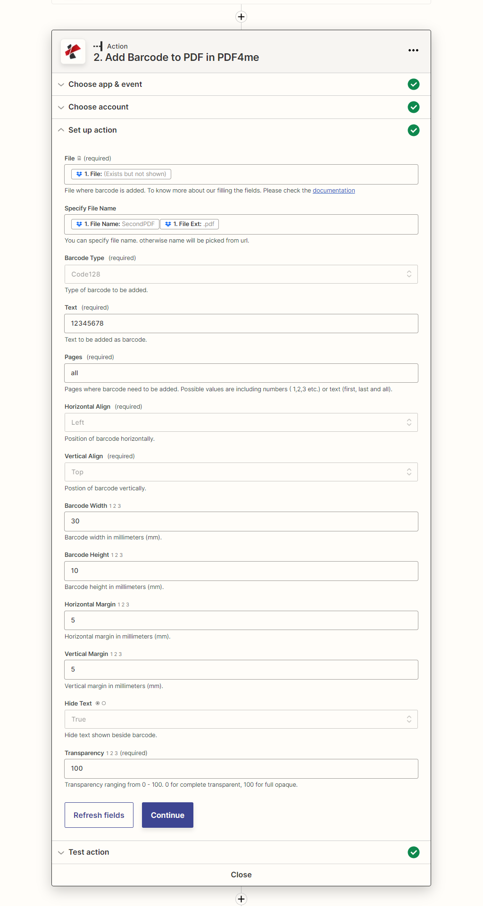This screenshot has width=483, height=908.
Task: Collapse the Set up action section
Action: coord(92,130)
